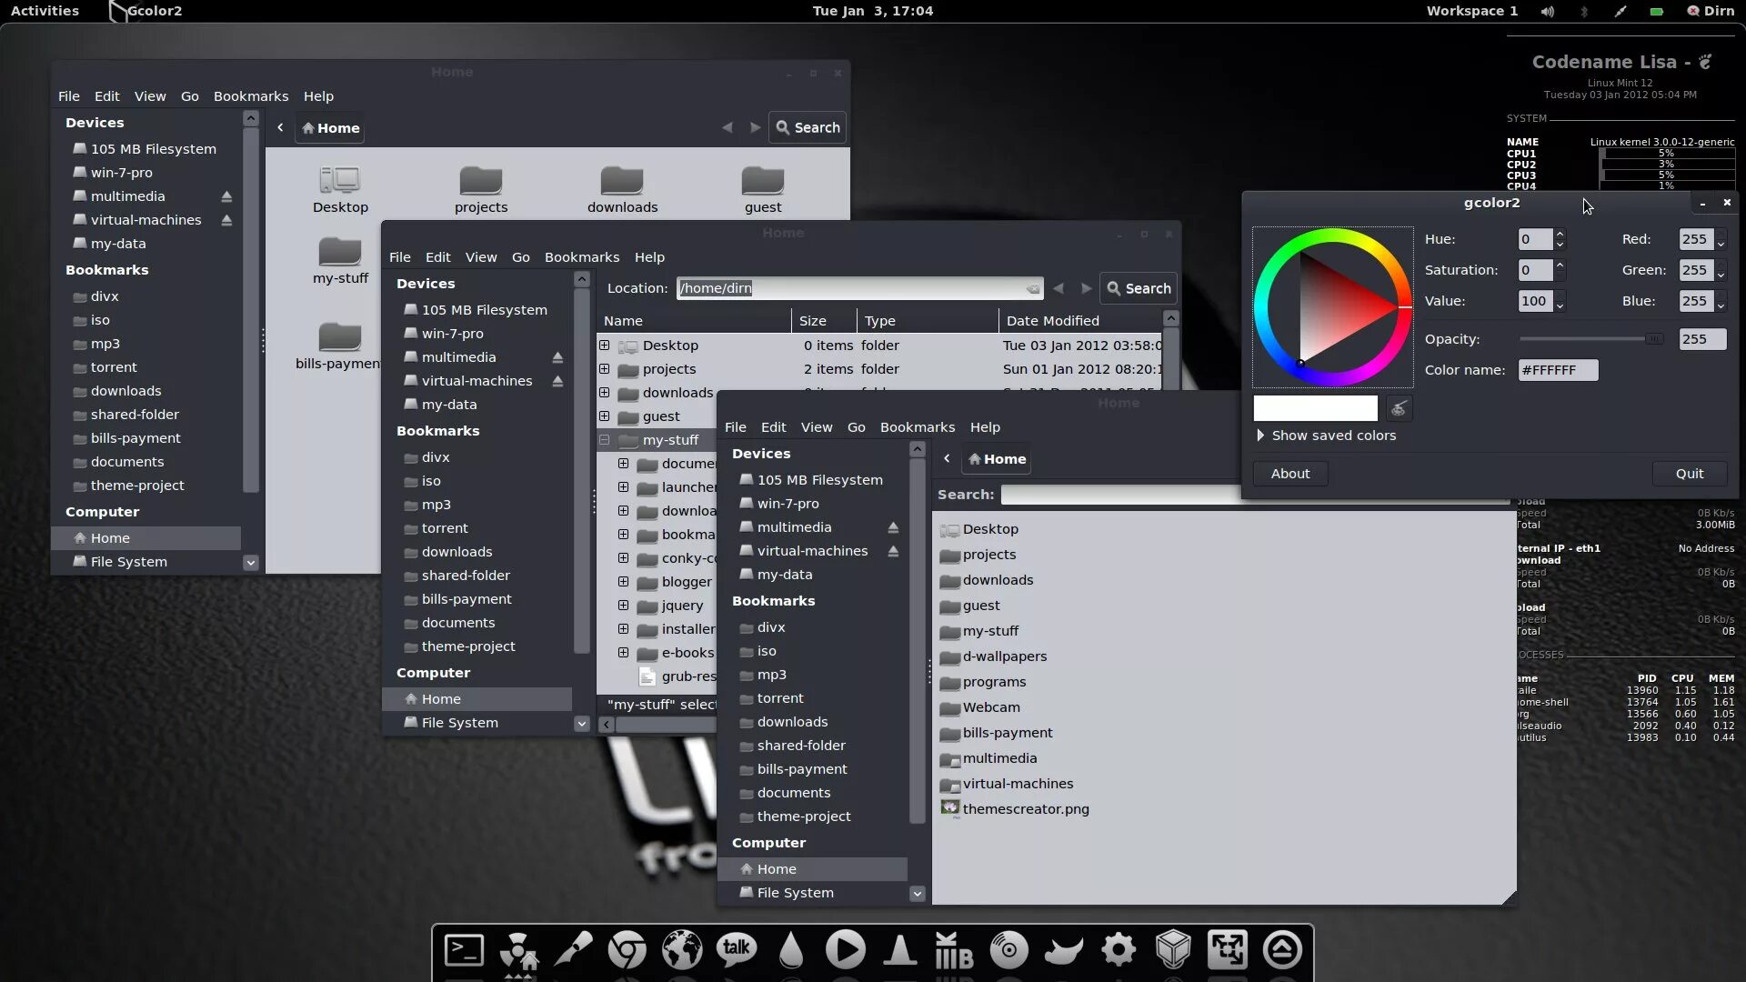The width and height of the screenshot is (1746, 982).
Task: Open settings gear icon in dock
Action: point(1119,951)
